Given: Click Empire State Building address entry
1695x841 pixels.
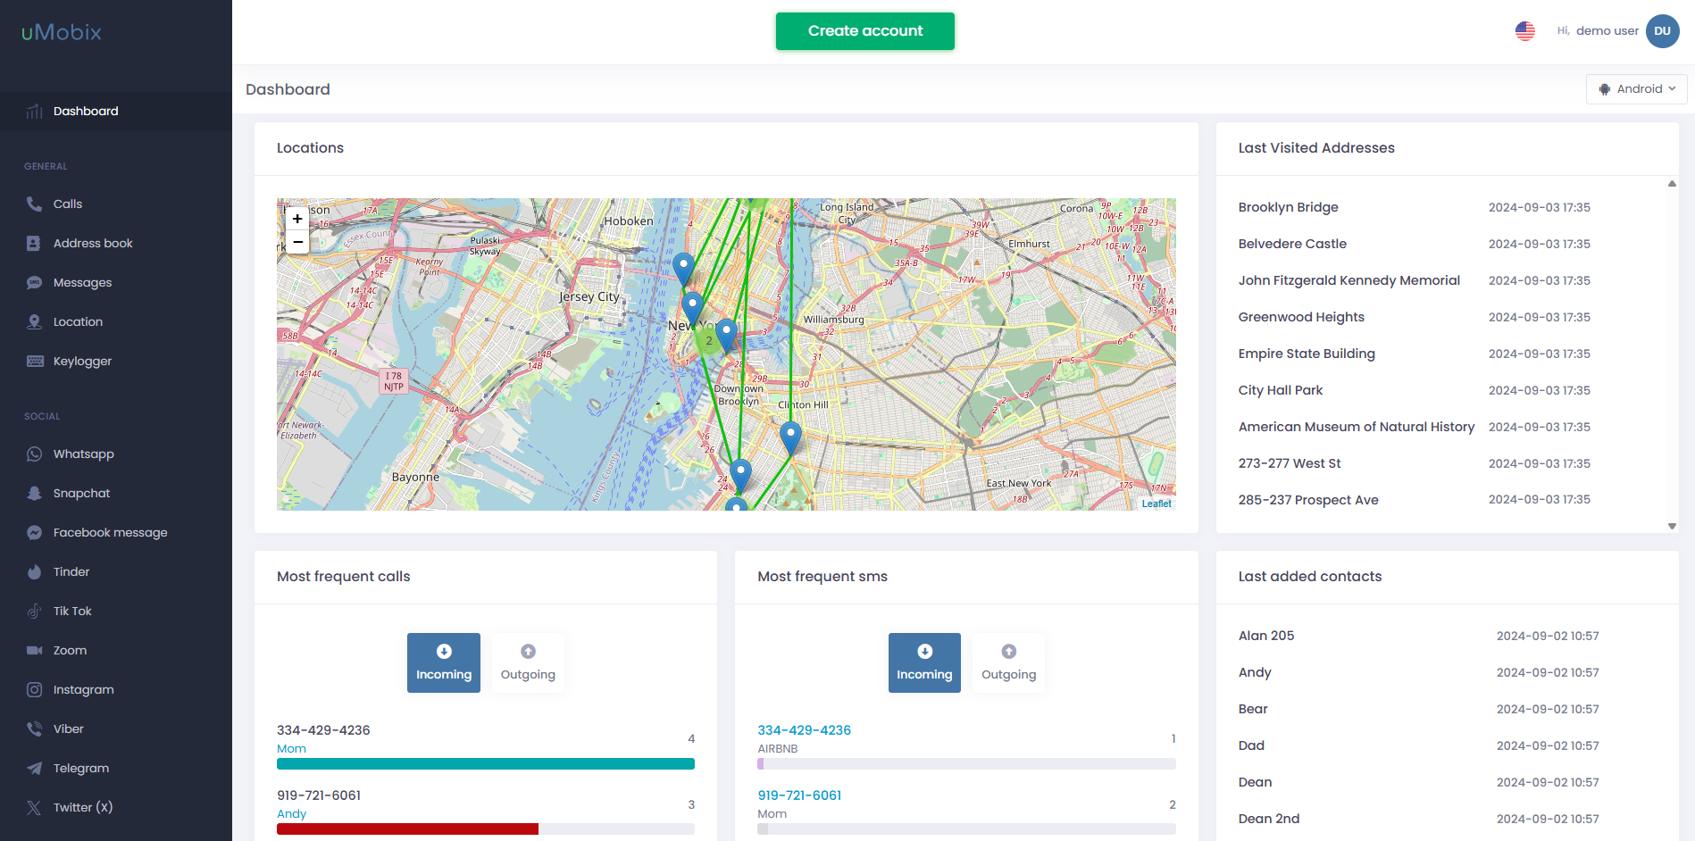Looking at the screenshot, I should click(x=1307, y=354).
